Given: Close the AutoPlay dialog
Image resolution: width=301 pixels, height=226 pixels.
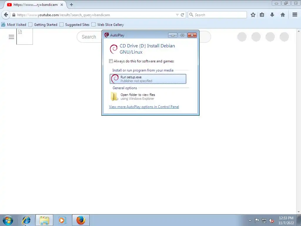Looking at the screenshot, I should pyautogui.click(x=192, y=35).
